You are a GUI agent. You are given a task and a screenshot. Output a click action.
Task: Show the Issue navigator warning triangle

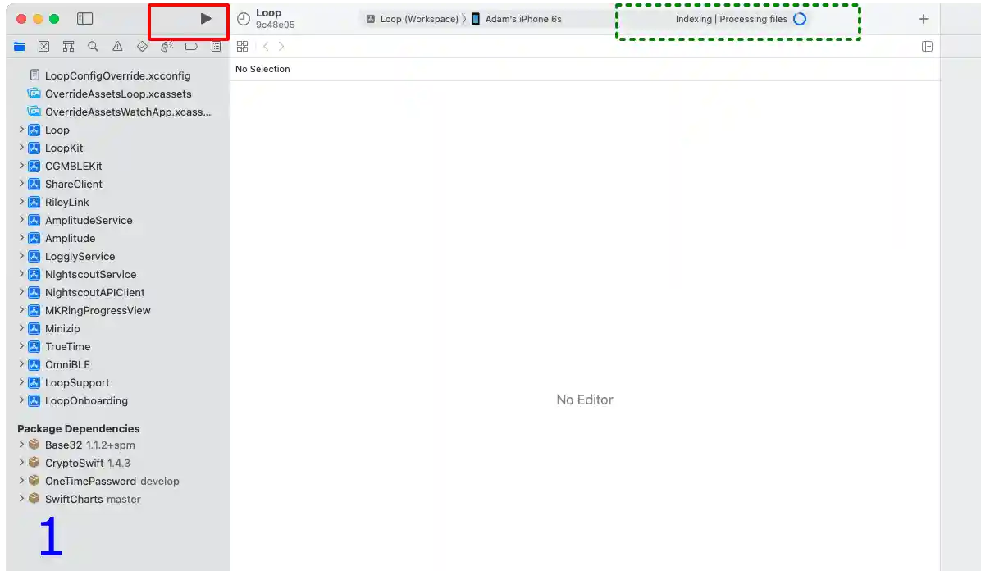[x=117, y=46]
